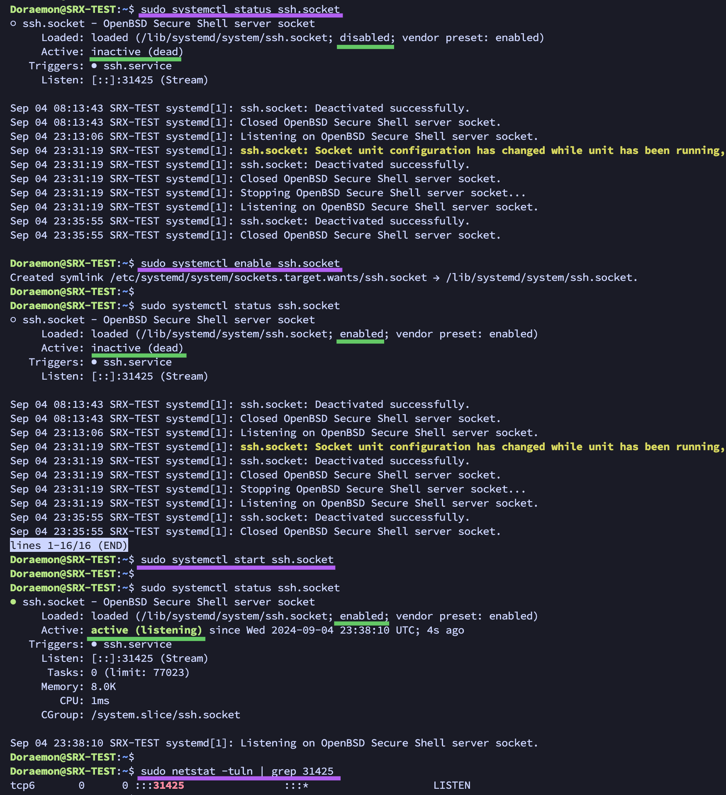Click the /system.slice/ssh.socket CGroup path
726x795 pixels.
165,715
